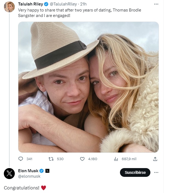Repost the engagement tweet
169x193 pixels.
click(x=51, y=159)
